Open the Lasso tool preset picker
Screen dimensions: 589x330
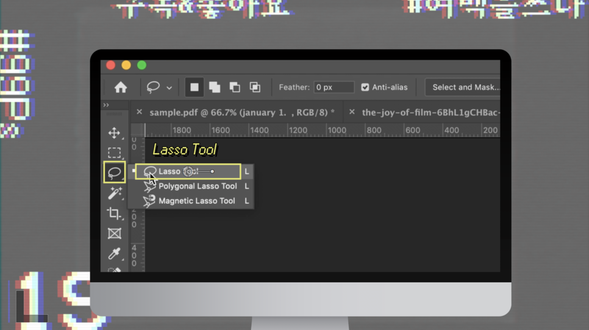170,88
